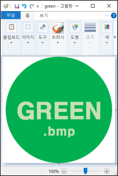Click the GREEN text on the canvas
Screen dimensions: 118x176
click(x=59, y=111)
